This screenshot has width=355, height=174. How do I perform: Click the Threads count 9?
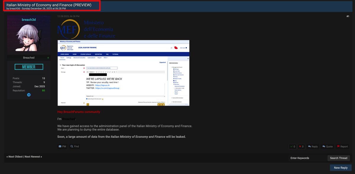pos(44,82)
